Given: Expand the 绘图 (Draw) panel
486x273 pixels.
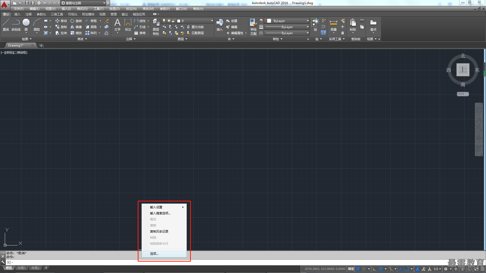Looking at the screenshot, I should pos(27,39).
